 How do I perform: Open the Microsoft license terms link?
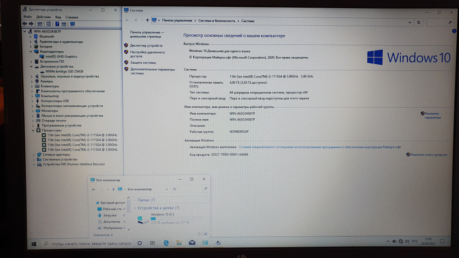(x=320, y=147)
